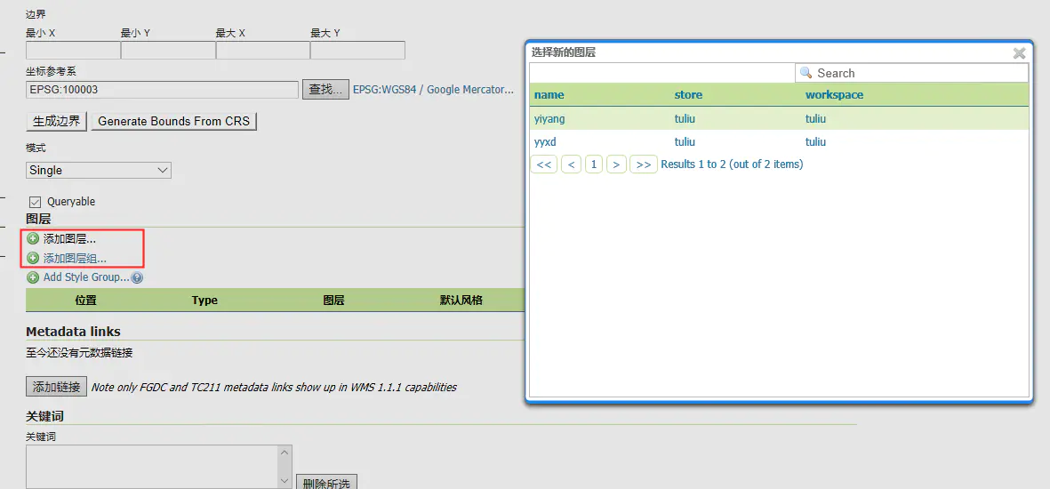This screenshot has height=489, width=1050.
Task: Go to the next results page
Action: tap(616, 164)
